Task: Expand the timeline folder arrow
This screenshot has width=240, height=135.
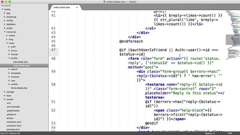Action: (9, 77)
